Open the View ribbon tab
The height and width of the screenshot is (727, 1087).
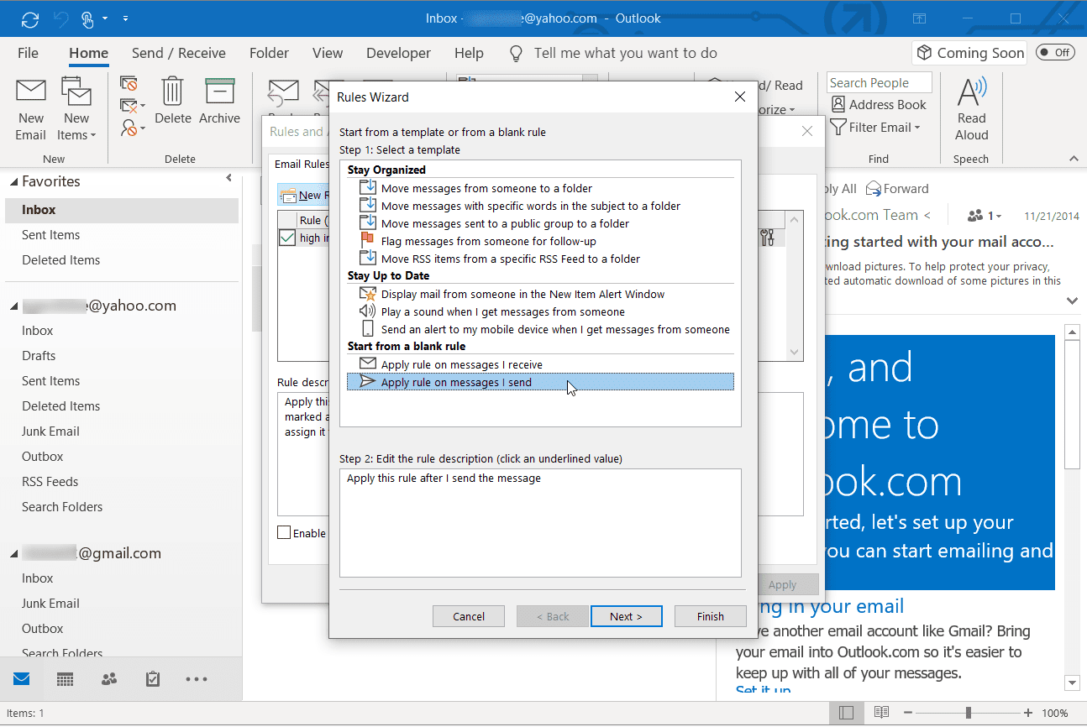pos(328,53)
